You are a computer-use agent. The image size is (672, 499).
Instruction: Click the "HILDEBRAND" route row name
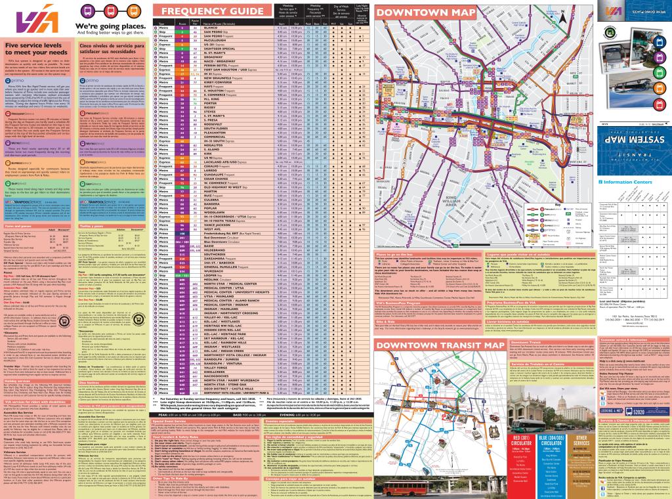pyautogui.click(x=215, y=250)
